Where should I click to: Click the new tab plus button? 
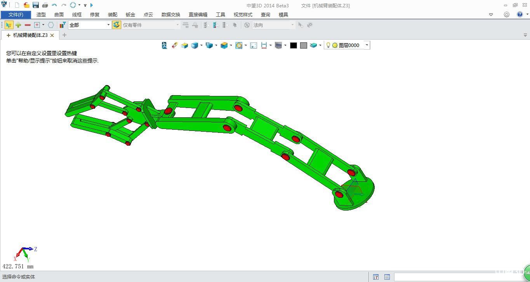(x=64, y=35)
